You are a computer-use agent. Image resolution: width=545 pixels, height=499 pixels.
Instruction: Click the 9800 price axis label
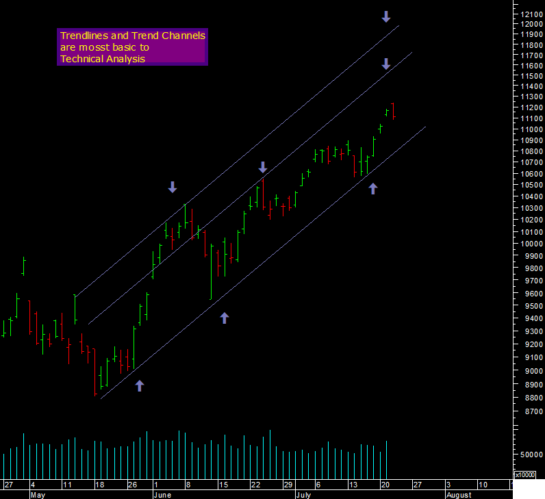(x=533, y=268)
